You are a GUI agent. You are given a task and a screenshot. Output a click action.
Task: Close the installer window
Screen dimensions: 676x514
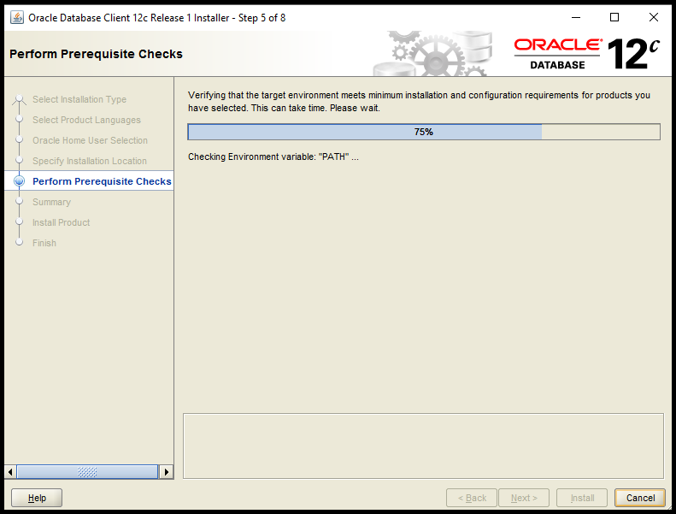(654, 17)
